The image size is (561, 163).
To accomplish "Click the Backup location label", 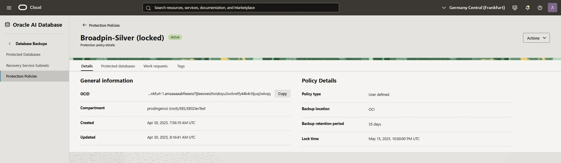I will tap(316, 109).
